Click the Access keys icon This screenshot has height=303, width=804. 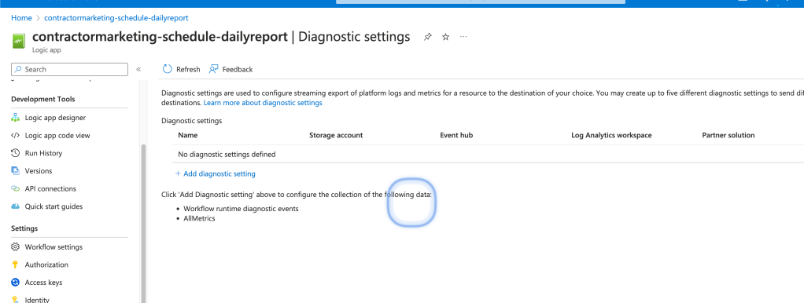click(16, 283)
